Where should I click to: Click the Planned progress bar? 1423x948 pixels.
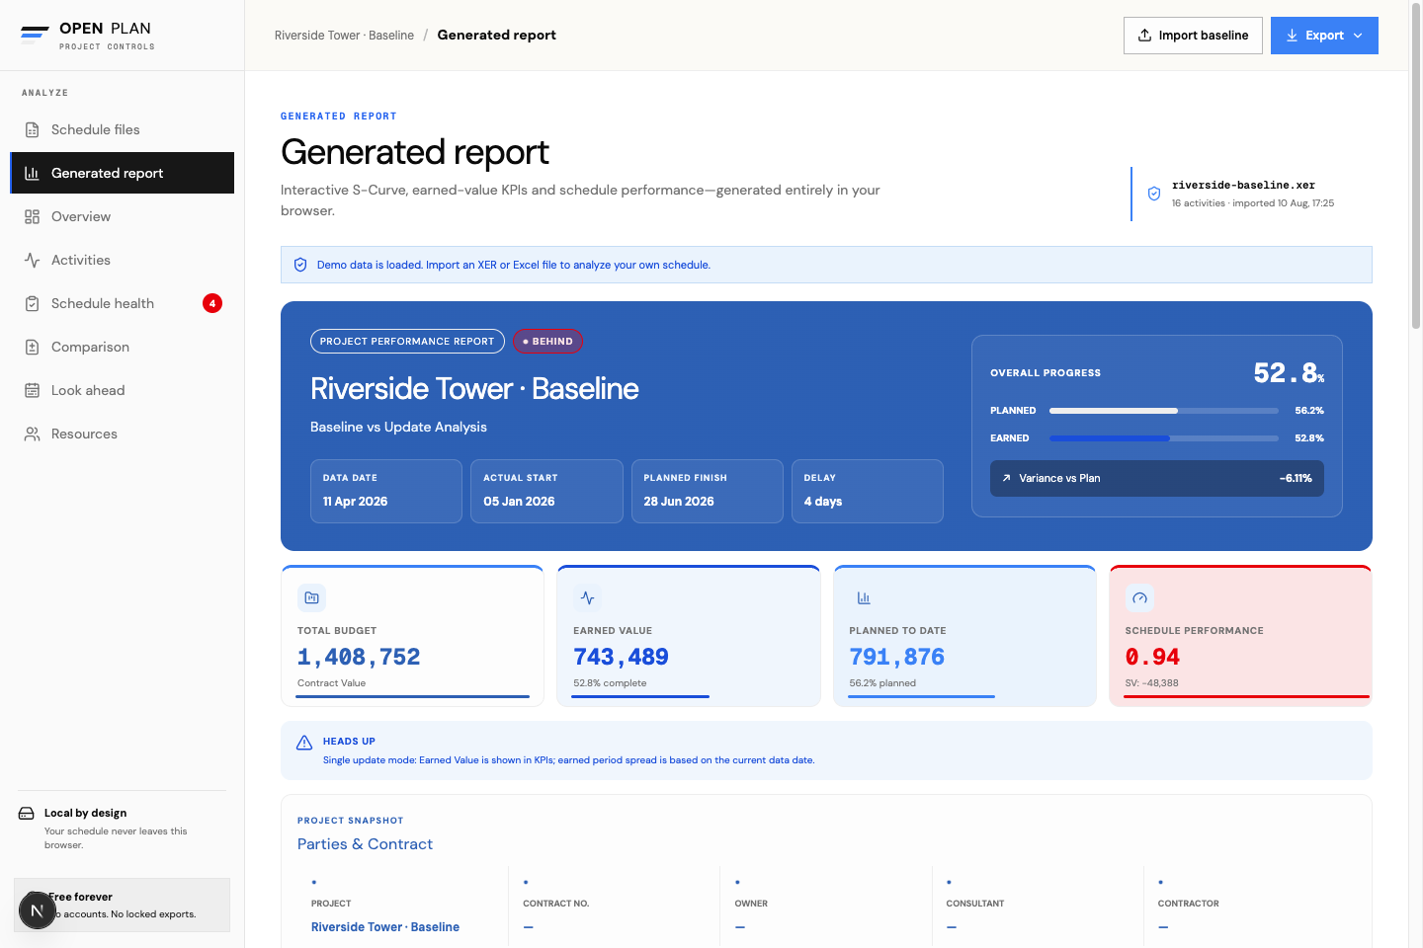click(1166, 410)
